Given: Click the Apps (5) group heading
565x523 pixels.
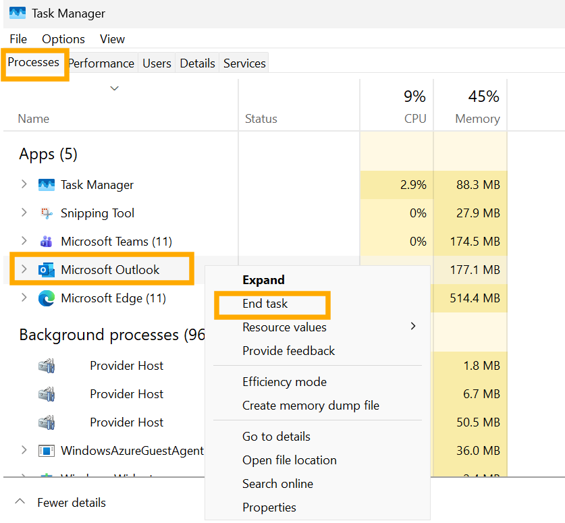Looking at the screenshot, I should 49,154.
